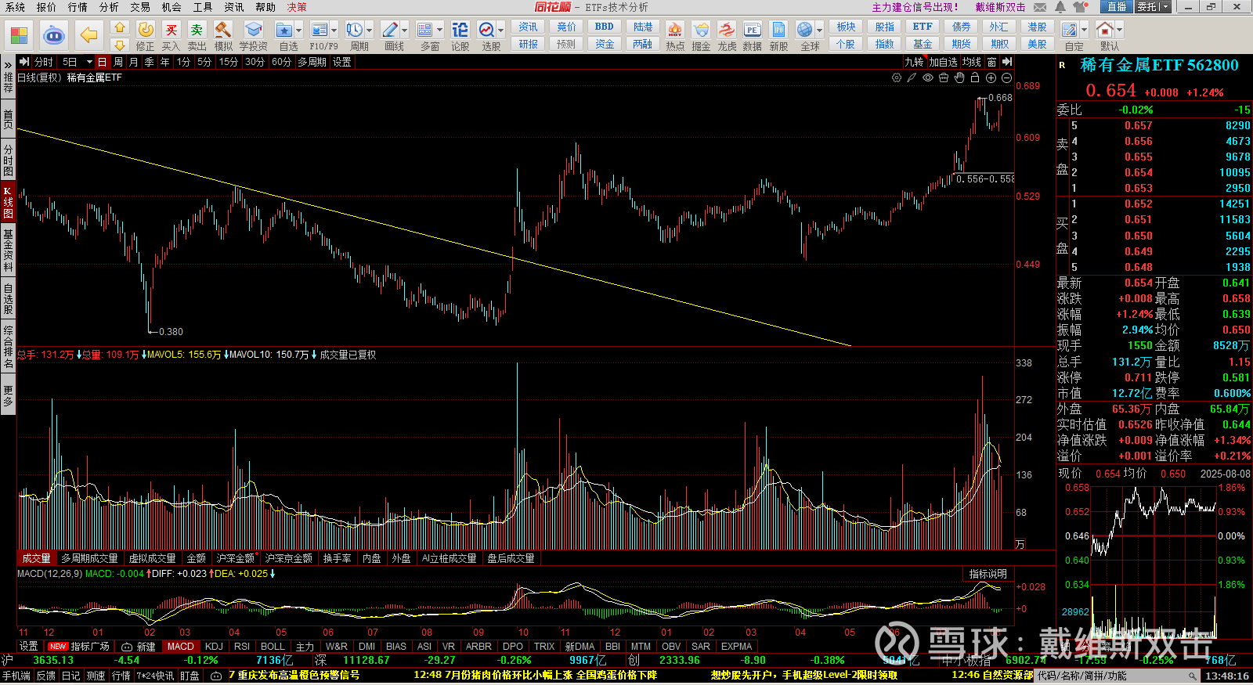Select KDJ indicator tab
Viewport: 1253px width, 685px height.
[x=214, y=647]
